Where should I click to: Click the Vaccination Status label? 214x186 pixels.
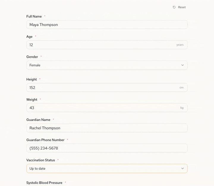tap(41, 160)
